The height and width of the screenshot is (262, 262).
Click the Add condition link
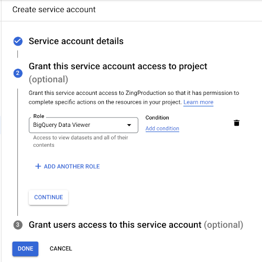pyautogui.click(x=162, y=128)
